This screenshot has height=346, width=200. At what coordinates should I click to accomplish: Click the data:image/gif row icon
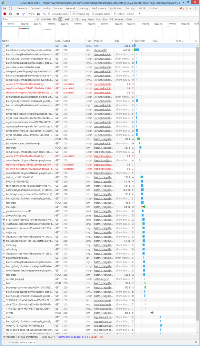[4, 258]
